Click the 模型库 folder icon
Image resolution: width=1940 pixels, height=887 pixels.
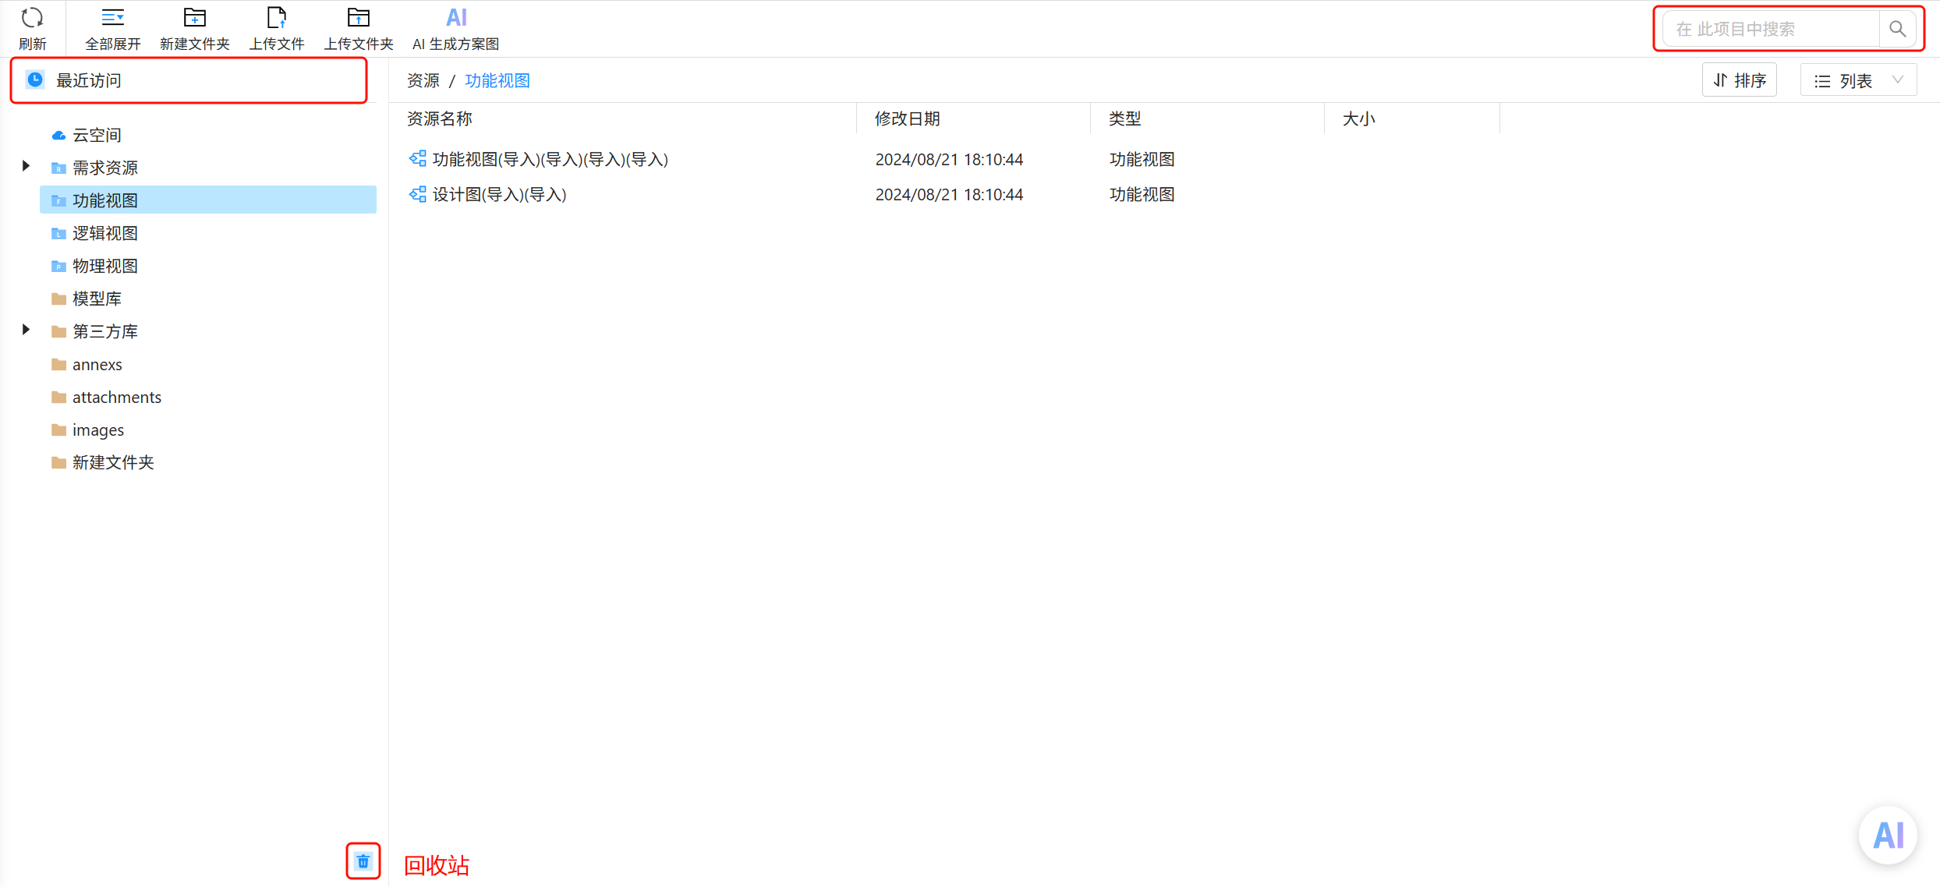58,299
